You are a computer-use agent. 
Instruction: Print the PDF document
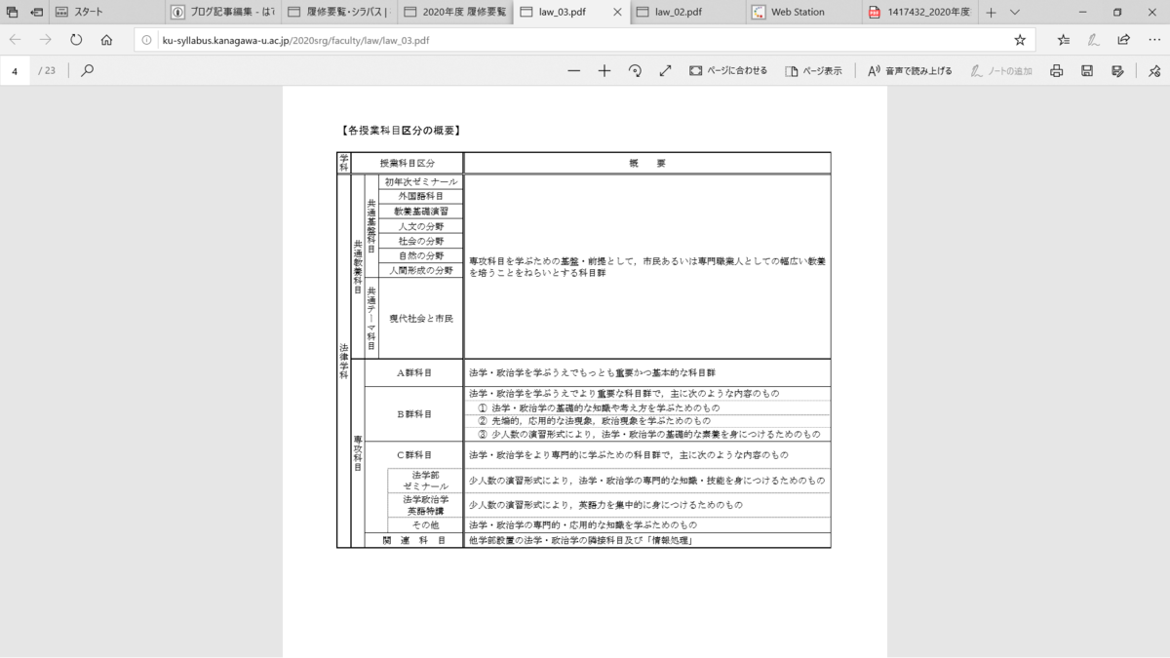click(x=1056, y=70)
